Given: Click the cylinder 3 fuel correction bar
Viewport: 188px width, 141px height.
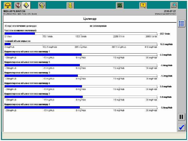Looking at the screenshot, I should [81, 75].
